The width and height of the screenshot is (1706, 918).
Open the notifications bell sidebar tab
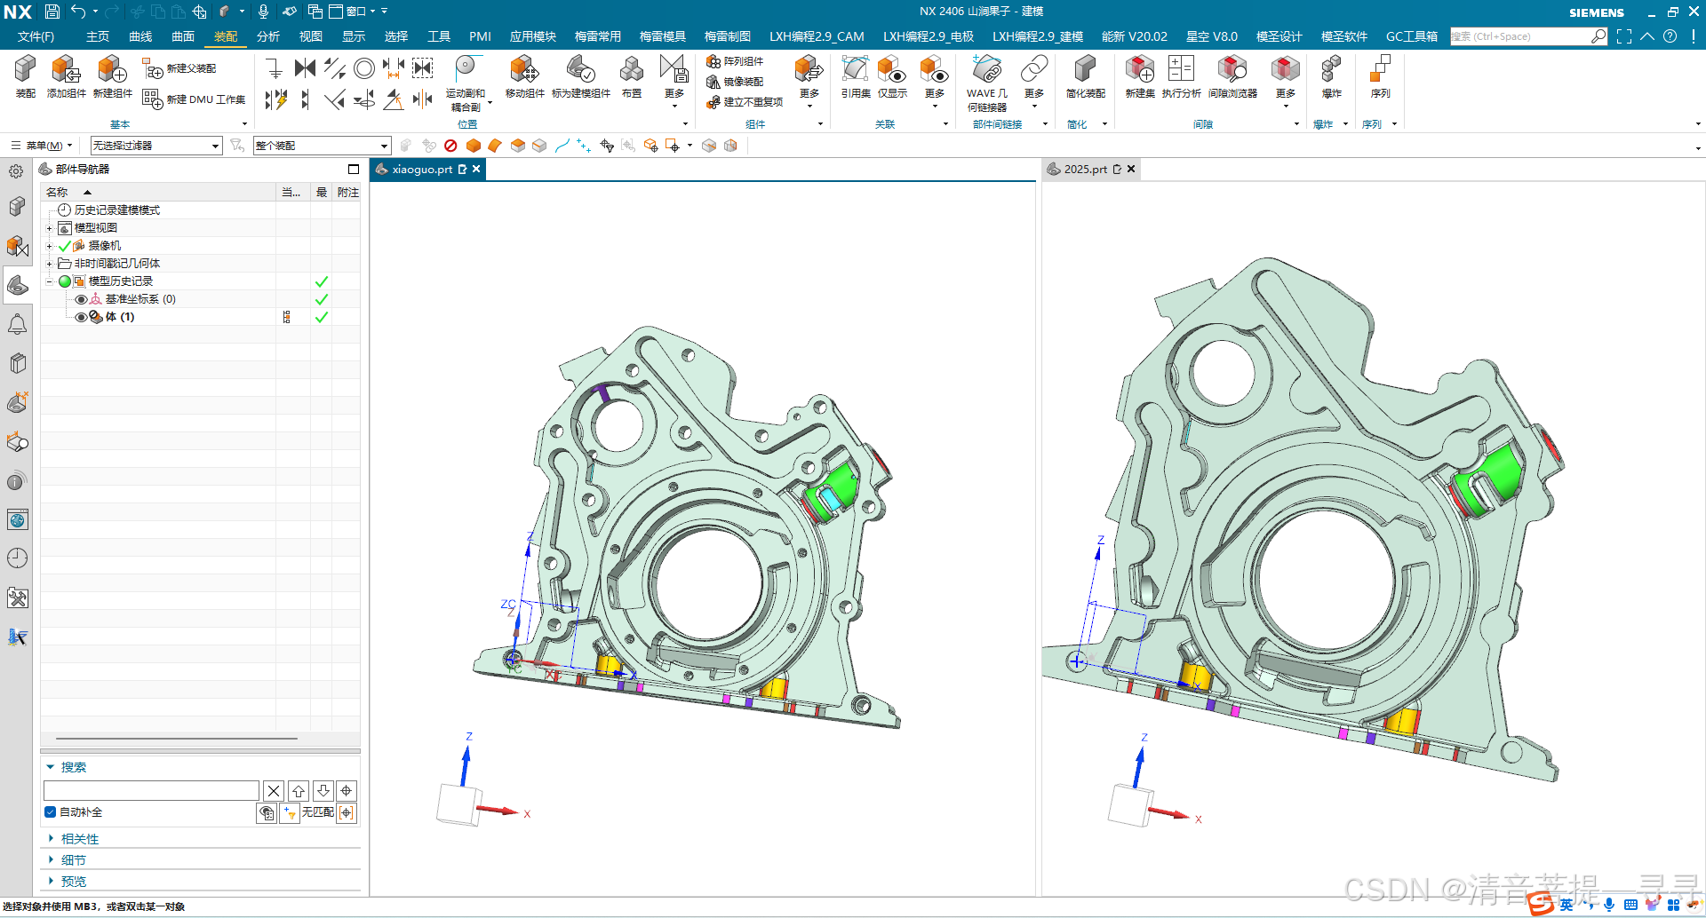17,324
